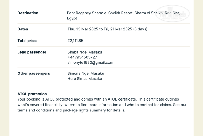
Task: Click the Dates row label
Action: click(x=23, y=29)
